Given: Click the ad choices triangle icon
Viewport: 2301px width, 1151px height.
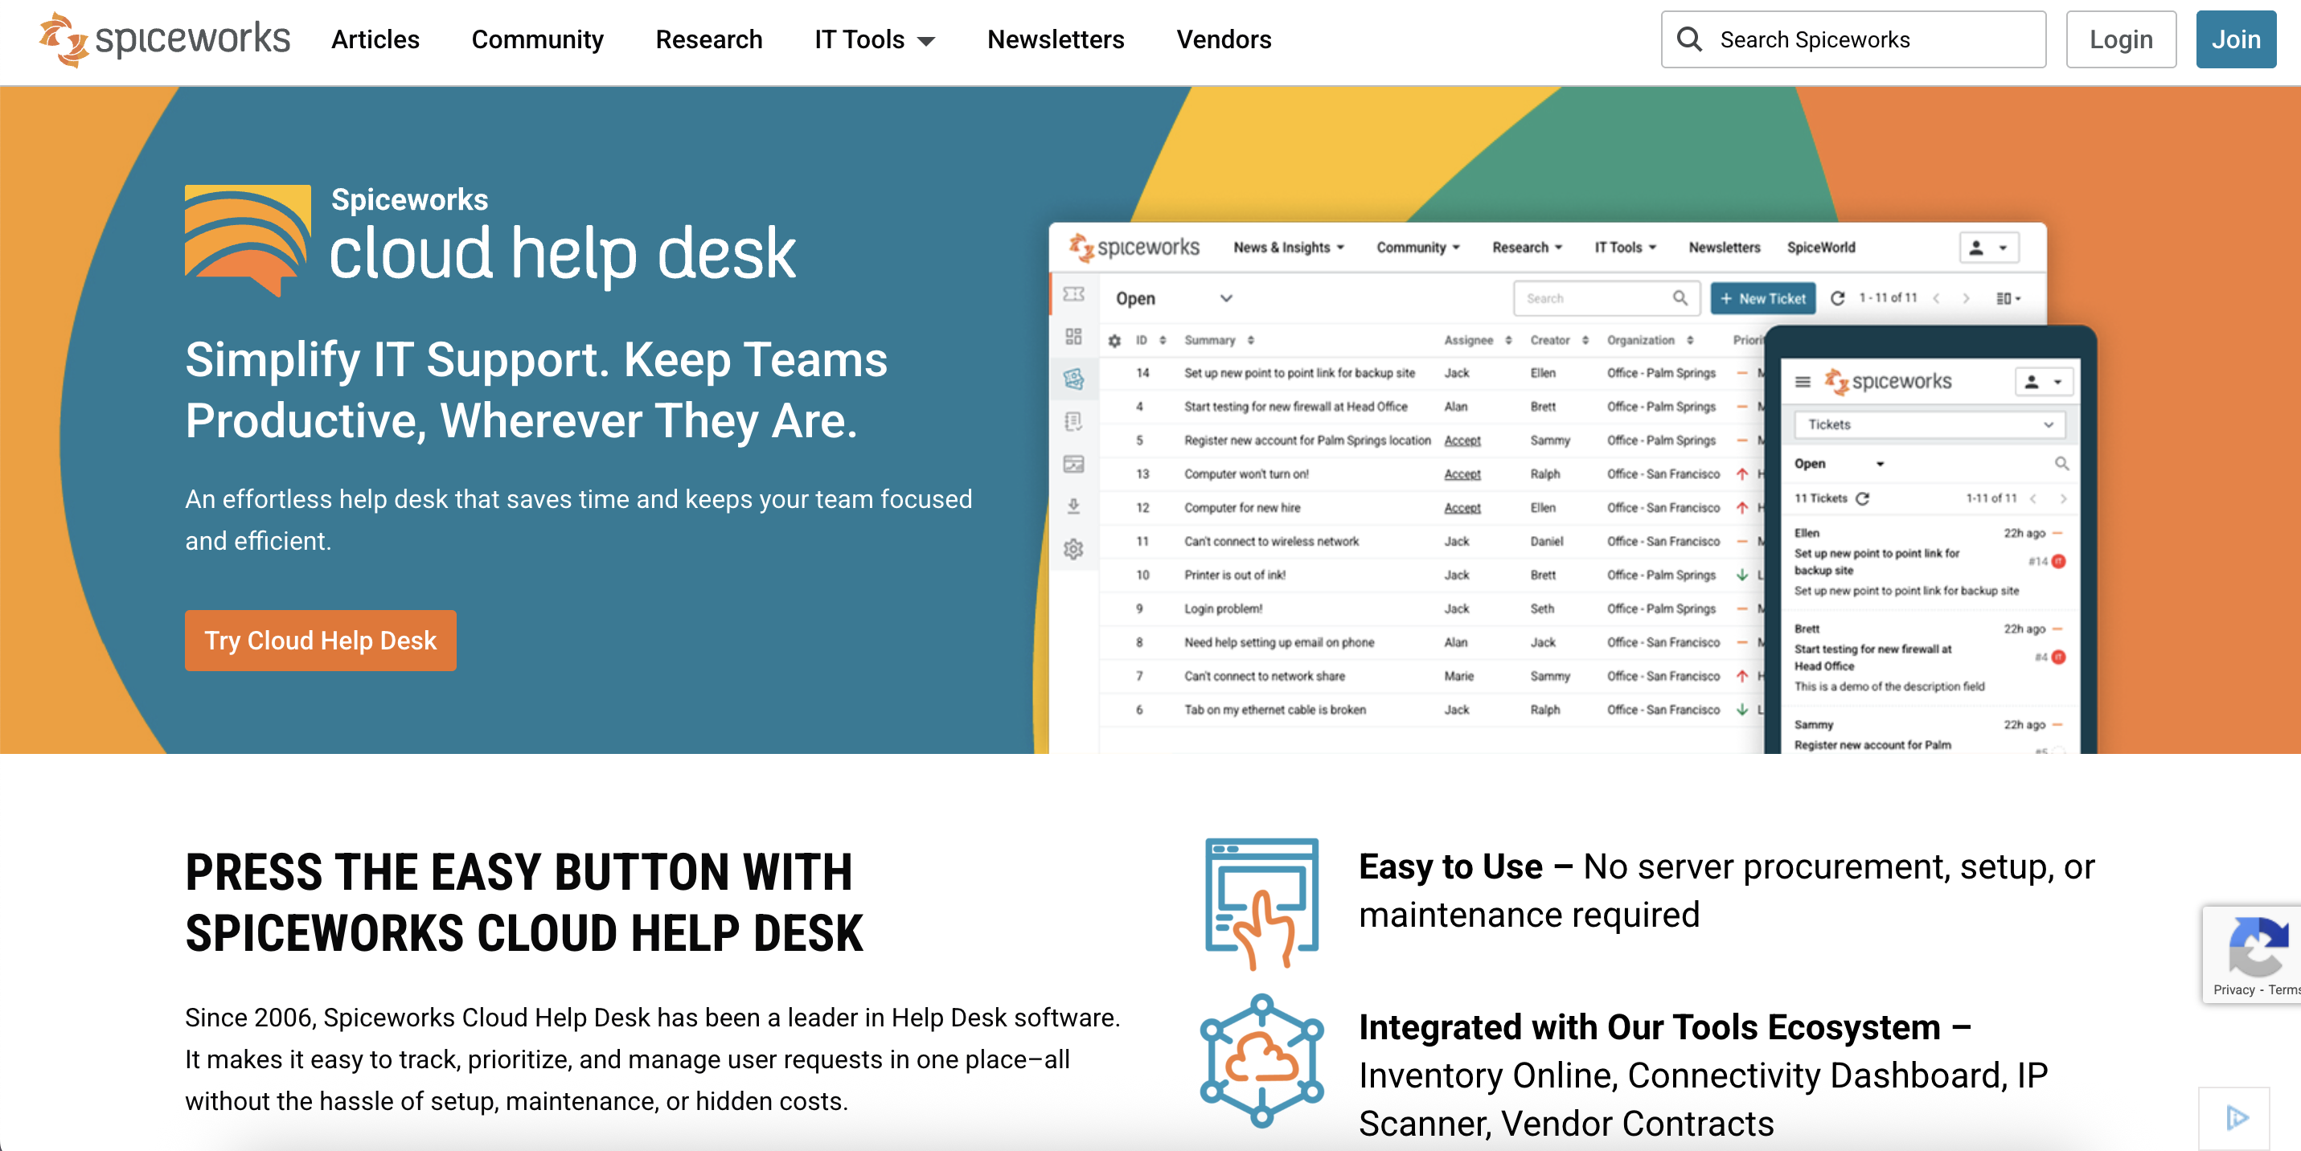Looking at the screenshot, I should pyautogui.click(x=2237, y=1117).
